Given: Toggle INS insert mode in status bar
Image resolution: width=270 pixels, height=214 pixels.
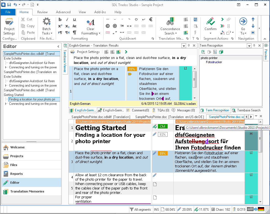Looking at the screenshot, I should 156,209.
